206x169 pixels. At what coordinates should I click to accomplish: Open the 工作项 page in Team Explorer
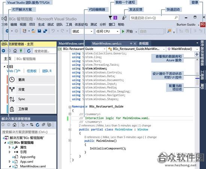coord(32,109)
